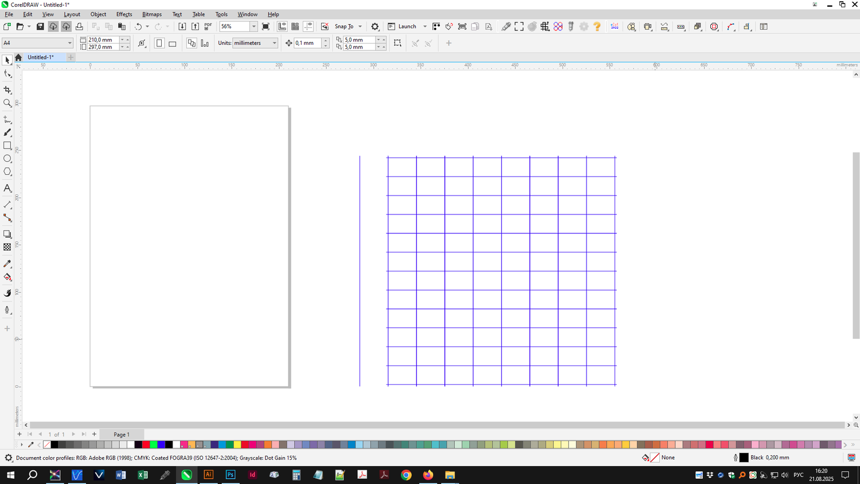The image size is (860, 484).
Task: Select the Shape tool in toolbox
Action: coord(7,74)
